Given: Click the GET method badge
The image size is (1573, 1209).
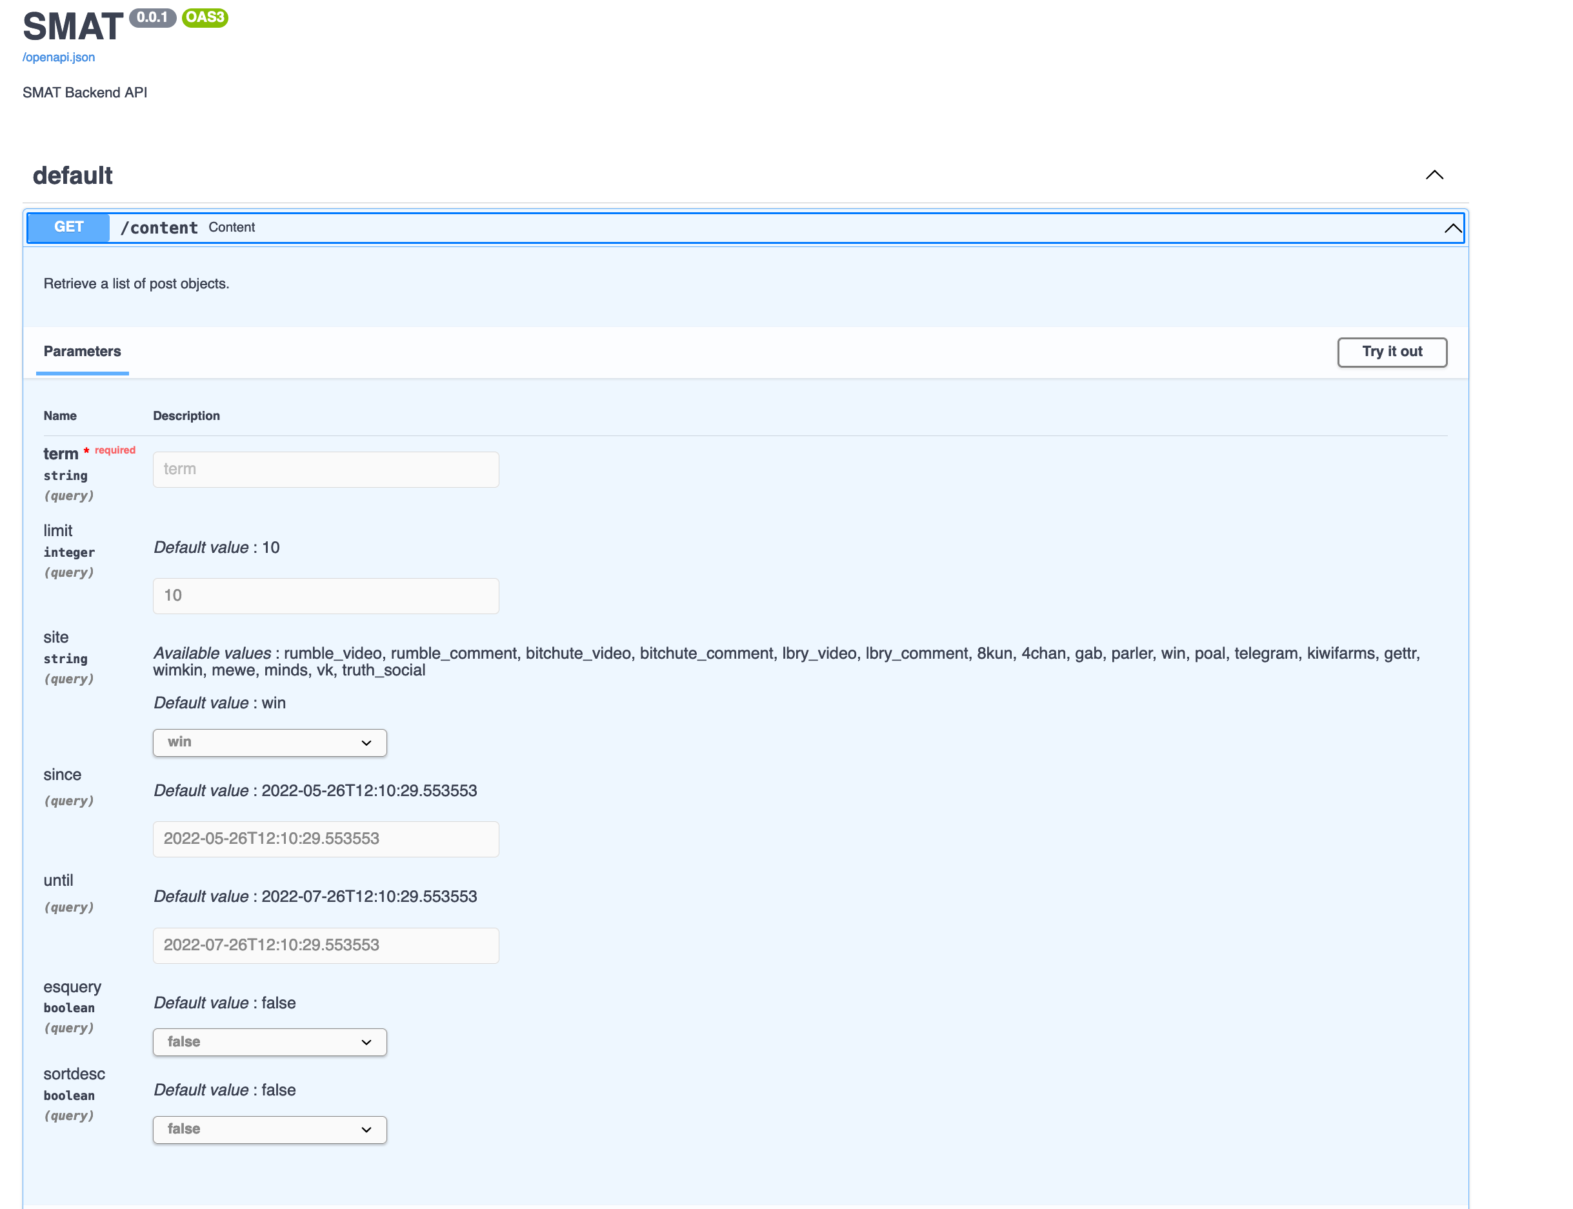Looking at the screenshot, I should coord(68,227).
